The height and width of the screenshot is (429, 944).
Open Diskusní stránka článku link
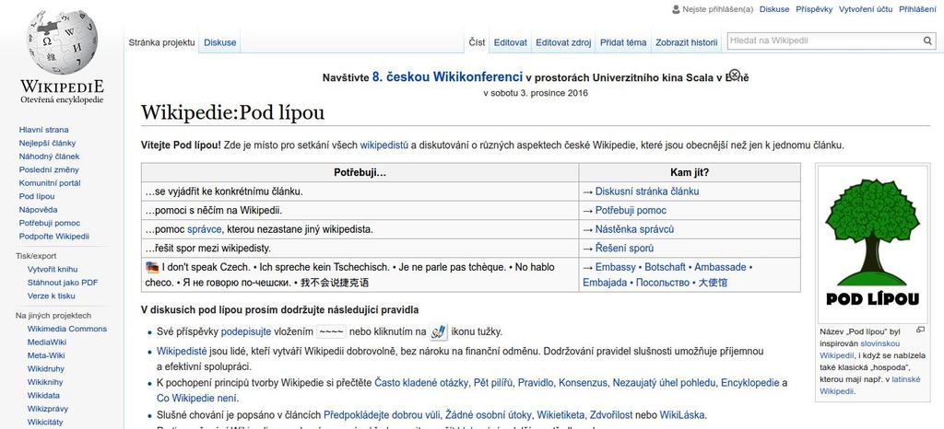pyautogui.click(x=647, y=191)
